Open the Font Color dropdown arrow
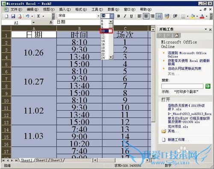 coord(206,16)
